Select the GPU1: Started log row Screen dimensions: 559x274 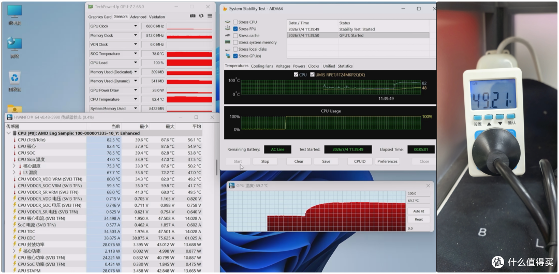tap(358, 35)
